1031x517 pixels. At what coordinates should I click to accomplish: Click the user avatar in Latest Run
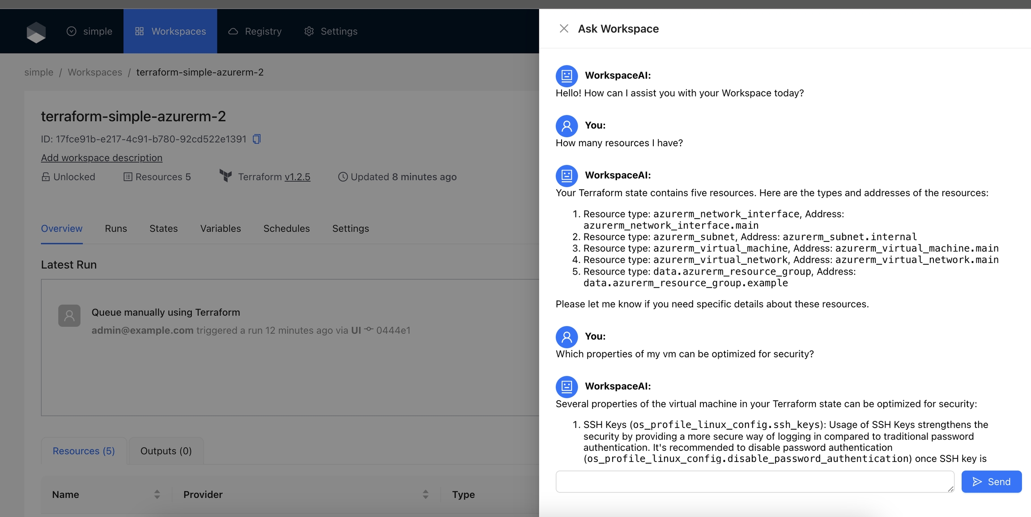[69, 316]
